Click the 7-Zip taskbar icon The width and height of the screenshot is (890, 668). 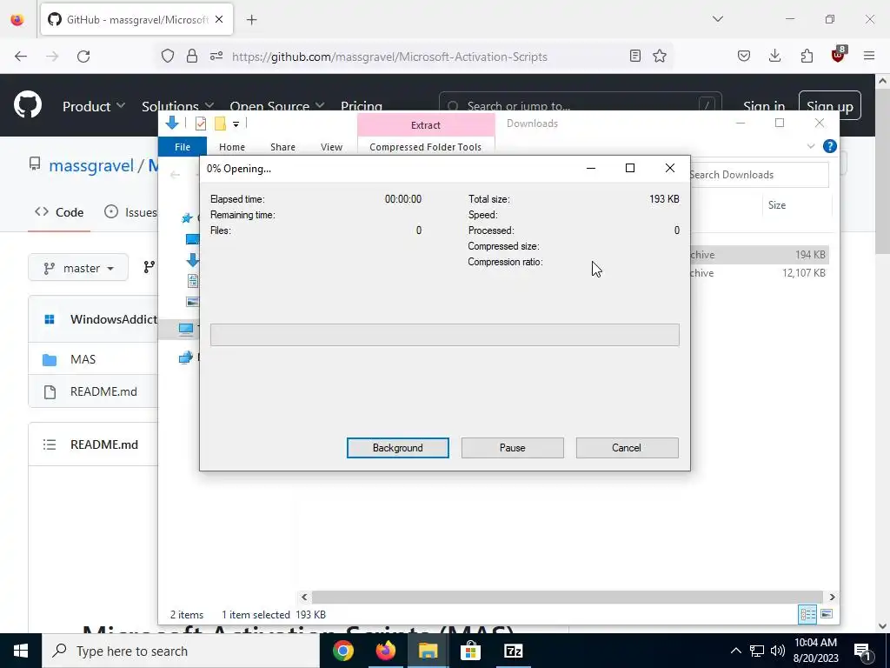pos(513,651)
